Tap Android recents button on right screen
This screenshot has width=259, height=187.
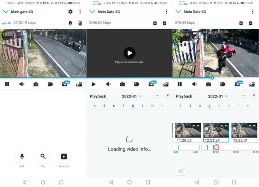(234, 183)
